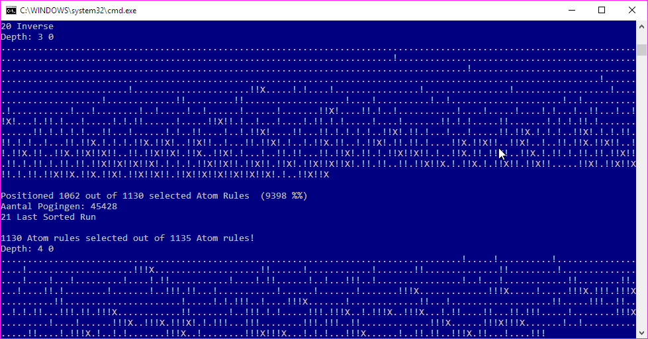Click the "1130 Atom rules selected" line
Viewport: 648px width, 339px height.
click(127, 238)
